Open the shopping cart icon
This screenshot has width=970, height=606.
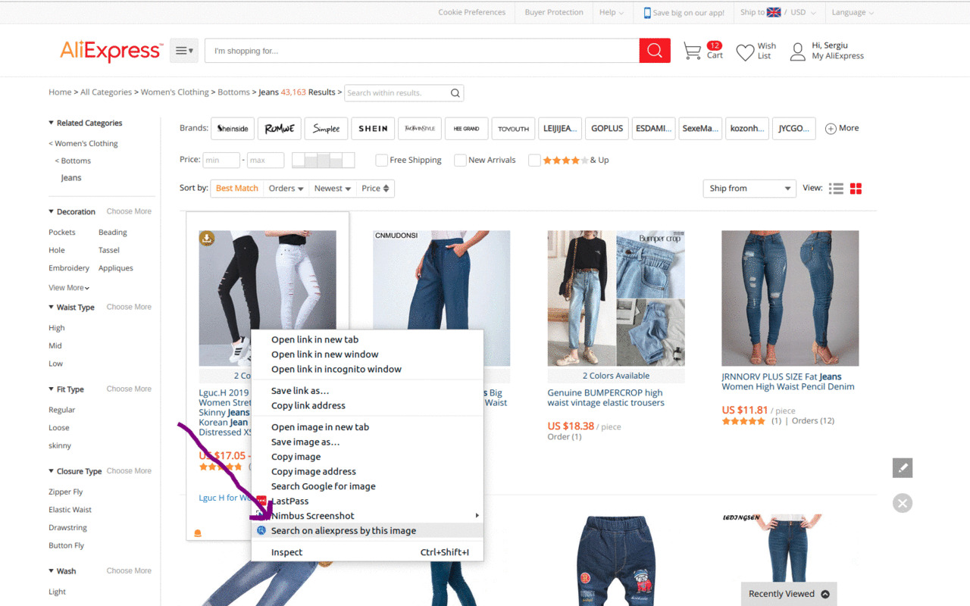692,51
